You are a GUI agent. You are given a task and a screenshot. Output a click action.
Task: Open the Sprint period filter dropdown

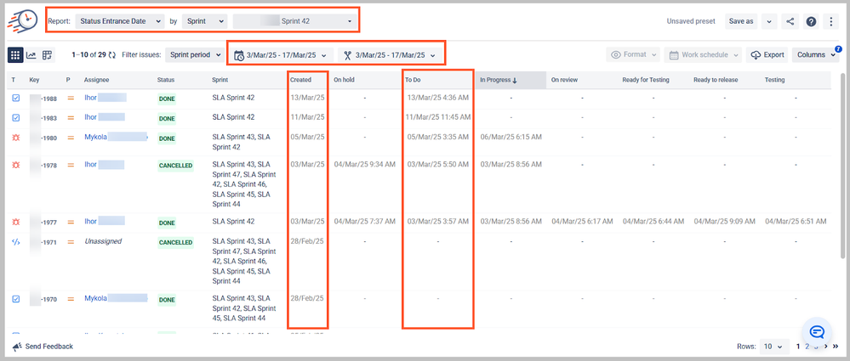[x=195, y=54]
